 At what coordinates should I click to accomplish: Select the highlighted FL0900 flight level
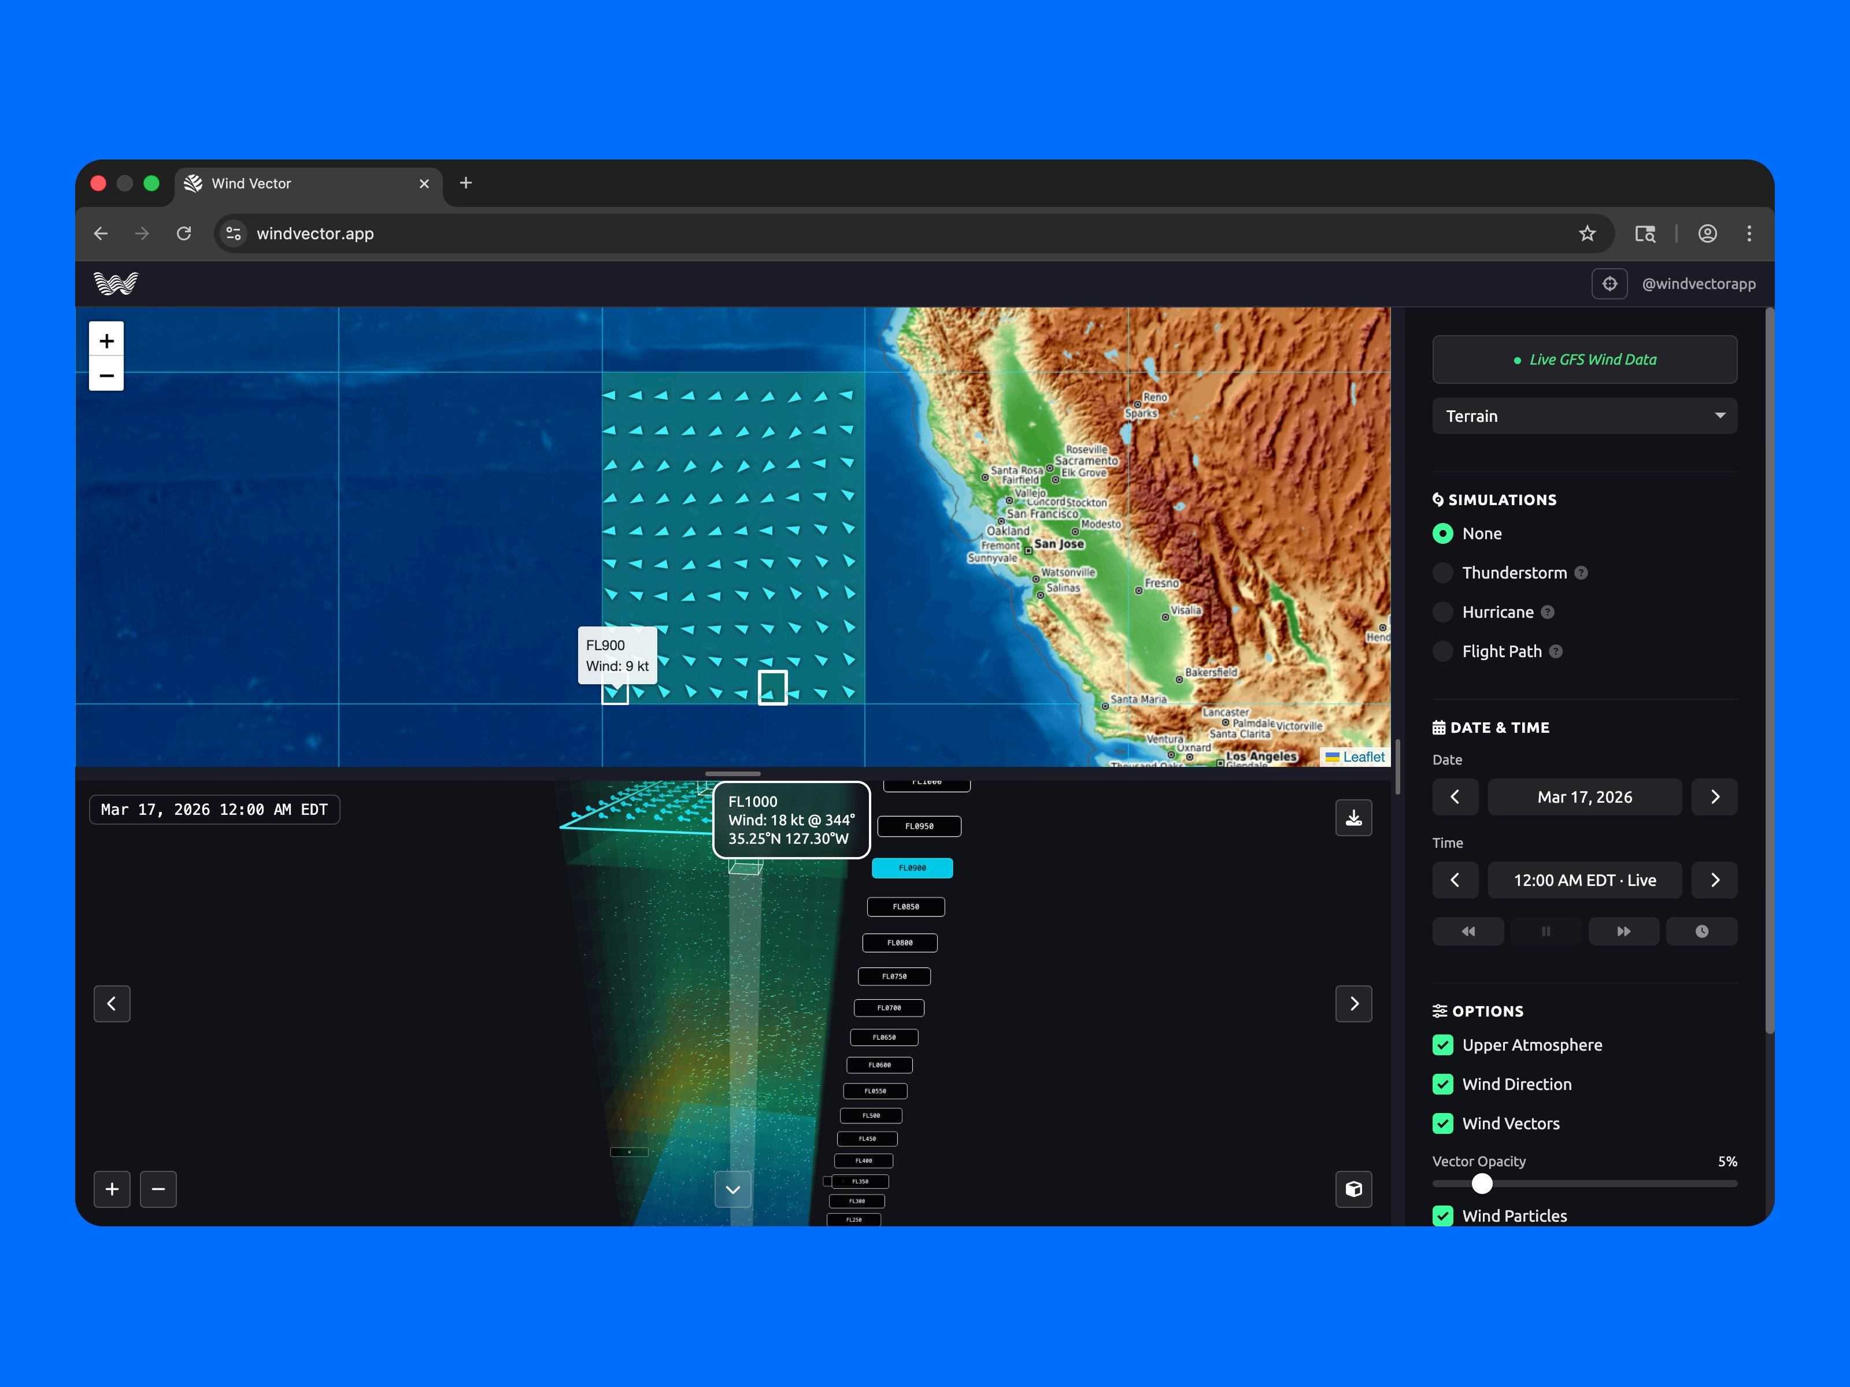click(x=912, y=868)
